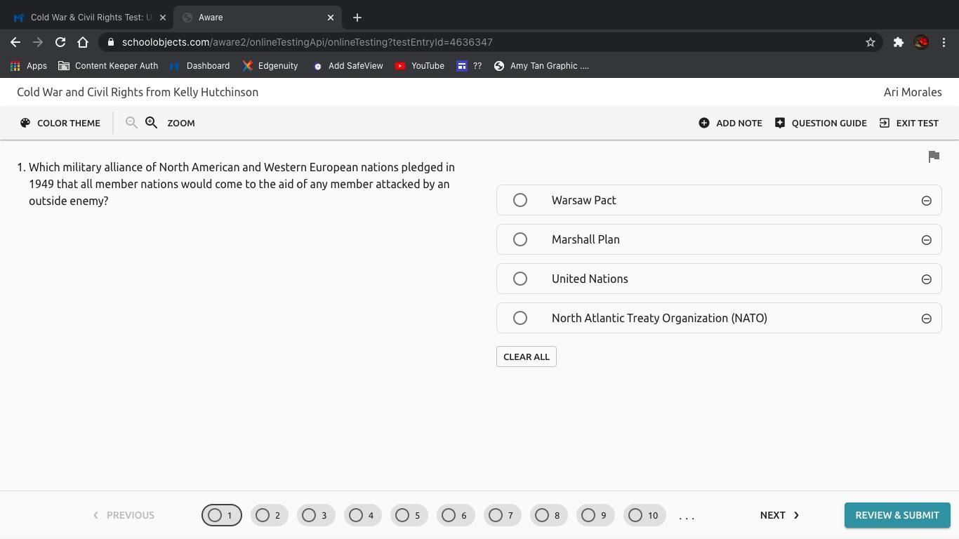The height and width of the screenshot is (539, 959).
Task: Expand more question numbers via the ellipsis
Action: click(687, 516)
